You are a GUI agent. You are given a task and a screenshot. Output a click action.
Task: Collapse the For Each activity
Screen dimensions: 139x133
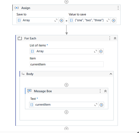pos(115,38)
